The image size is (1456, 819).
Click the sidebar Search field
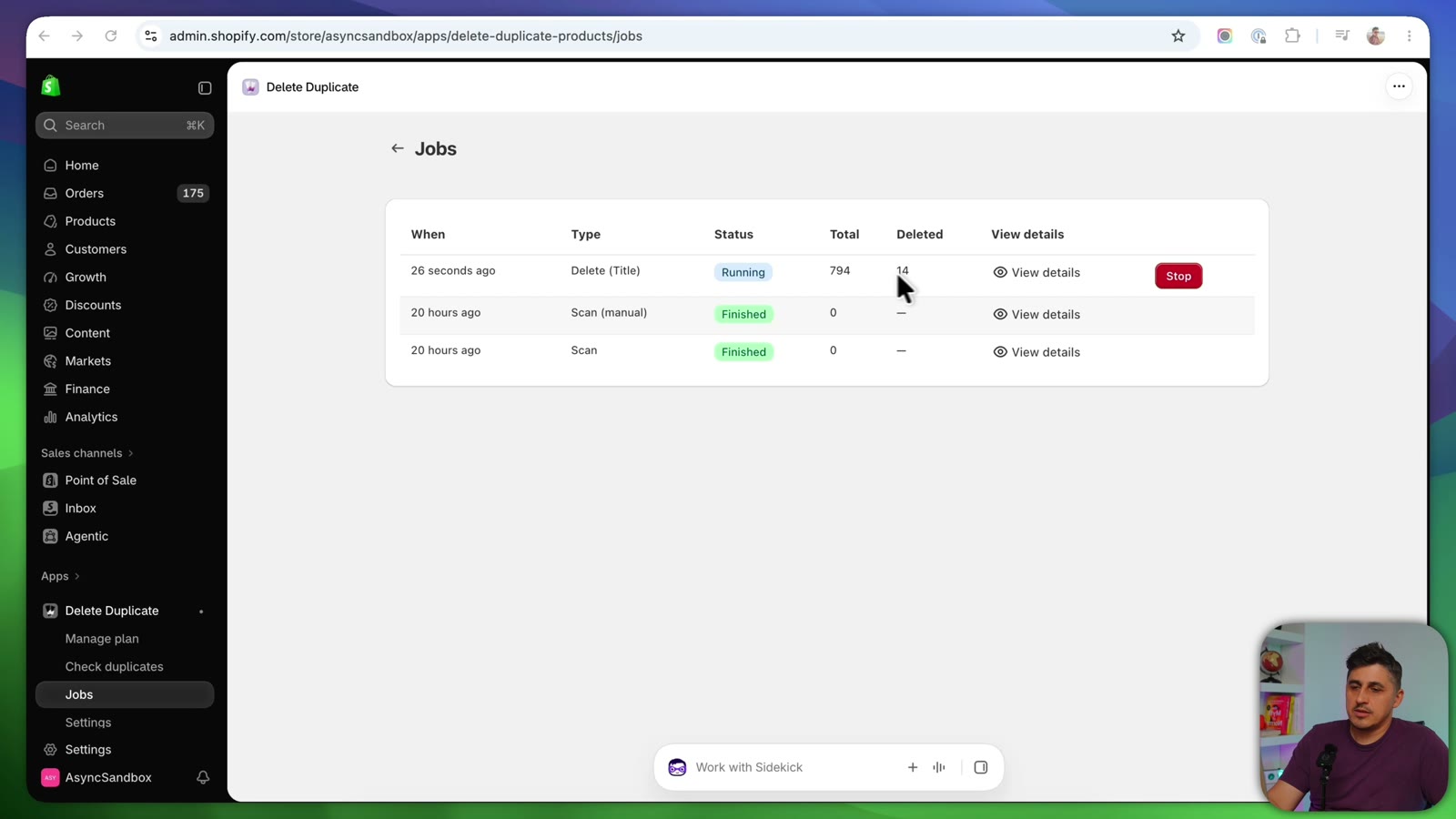point(125,126)
